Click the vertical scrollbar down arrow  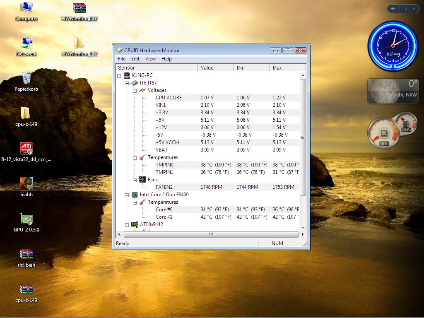tap(303, 228)
